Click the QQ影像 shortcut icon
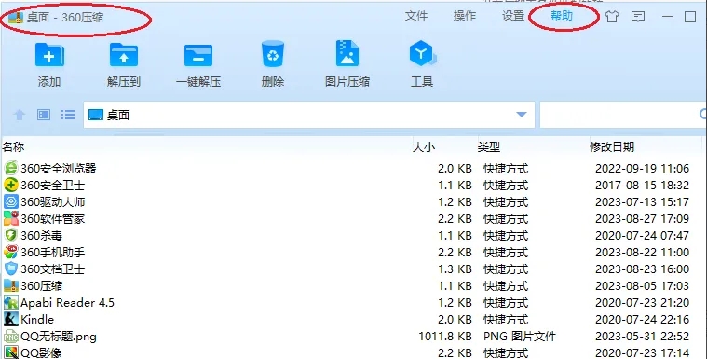The image size is (707, 359). click(x=11, y=352)
